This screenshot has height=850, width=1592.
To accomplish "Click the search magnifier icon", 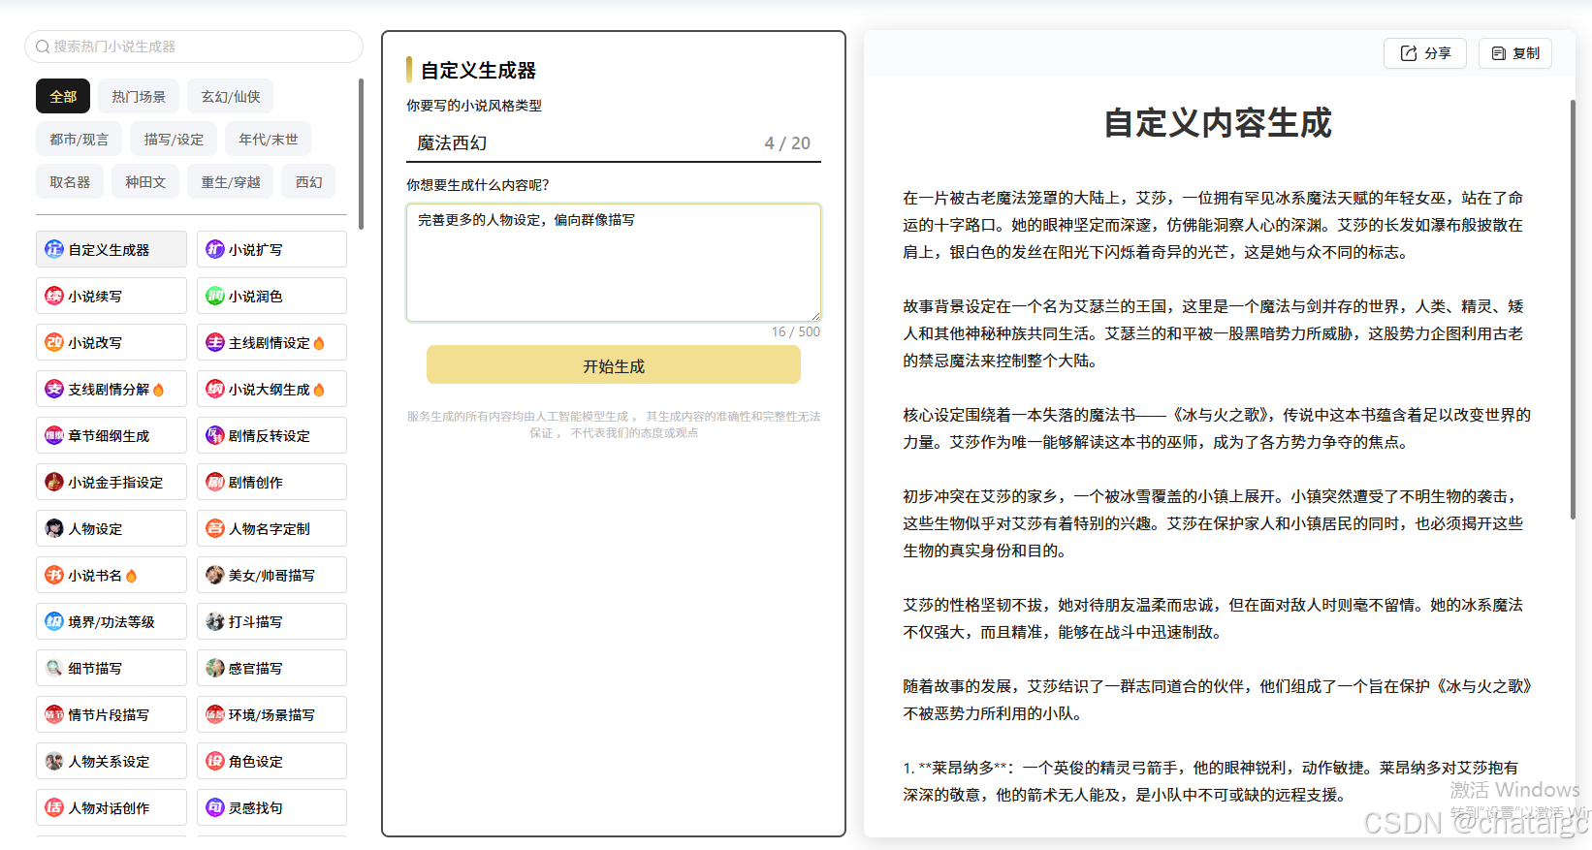I will tap(43, 47).
